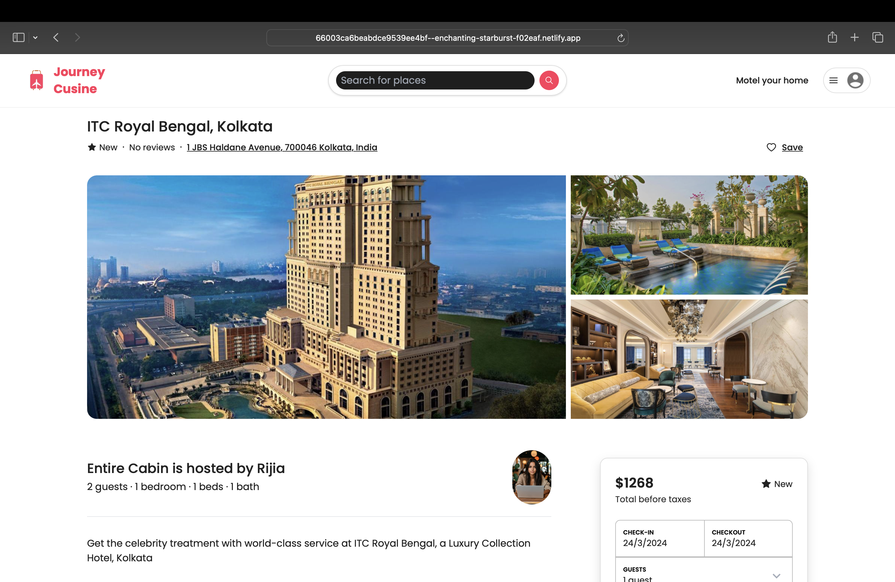
Task: Click the Save link
Action: coord(792,147)
